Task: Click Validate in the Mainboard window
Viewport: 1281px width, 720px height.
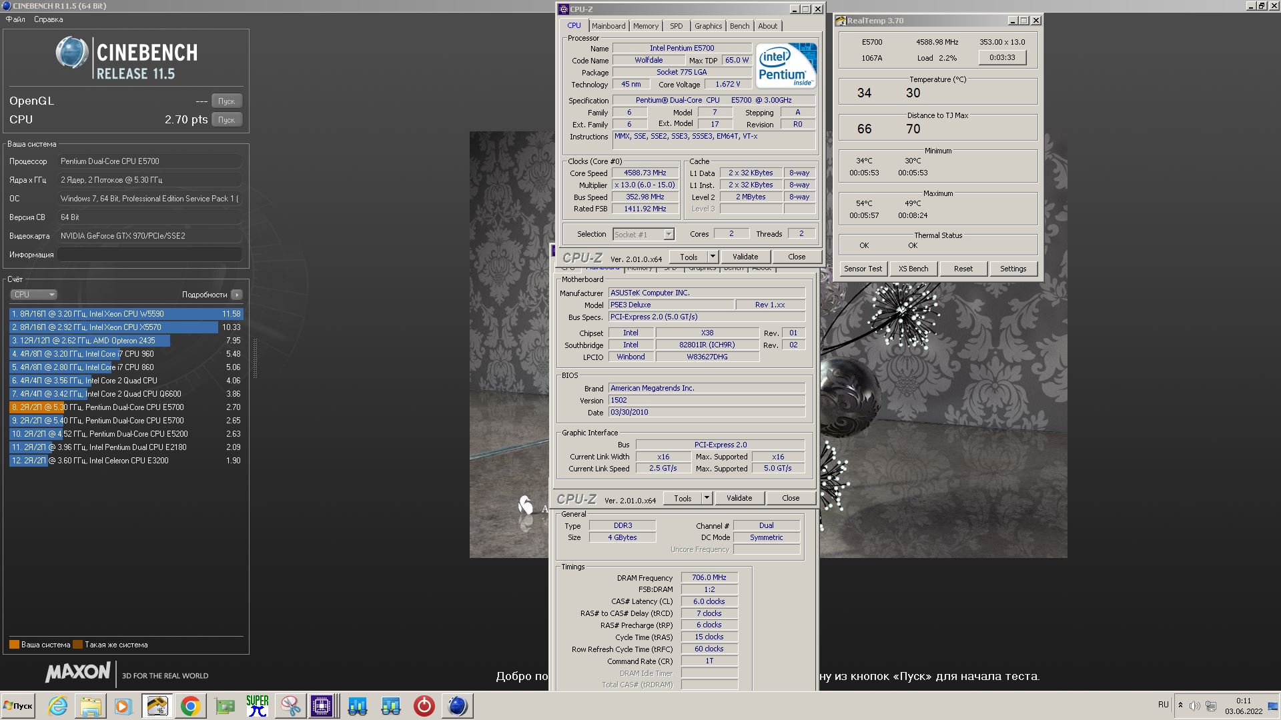Action: [x=739, y=498]
